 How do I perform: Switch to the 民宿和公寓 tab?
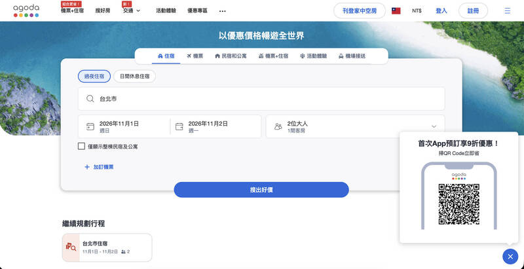(231, 56)
